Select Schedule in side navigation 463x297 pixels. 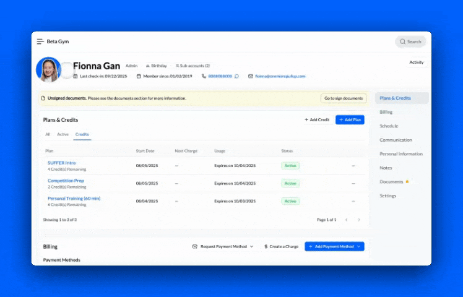point(389,126)
